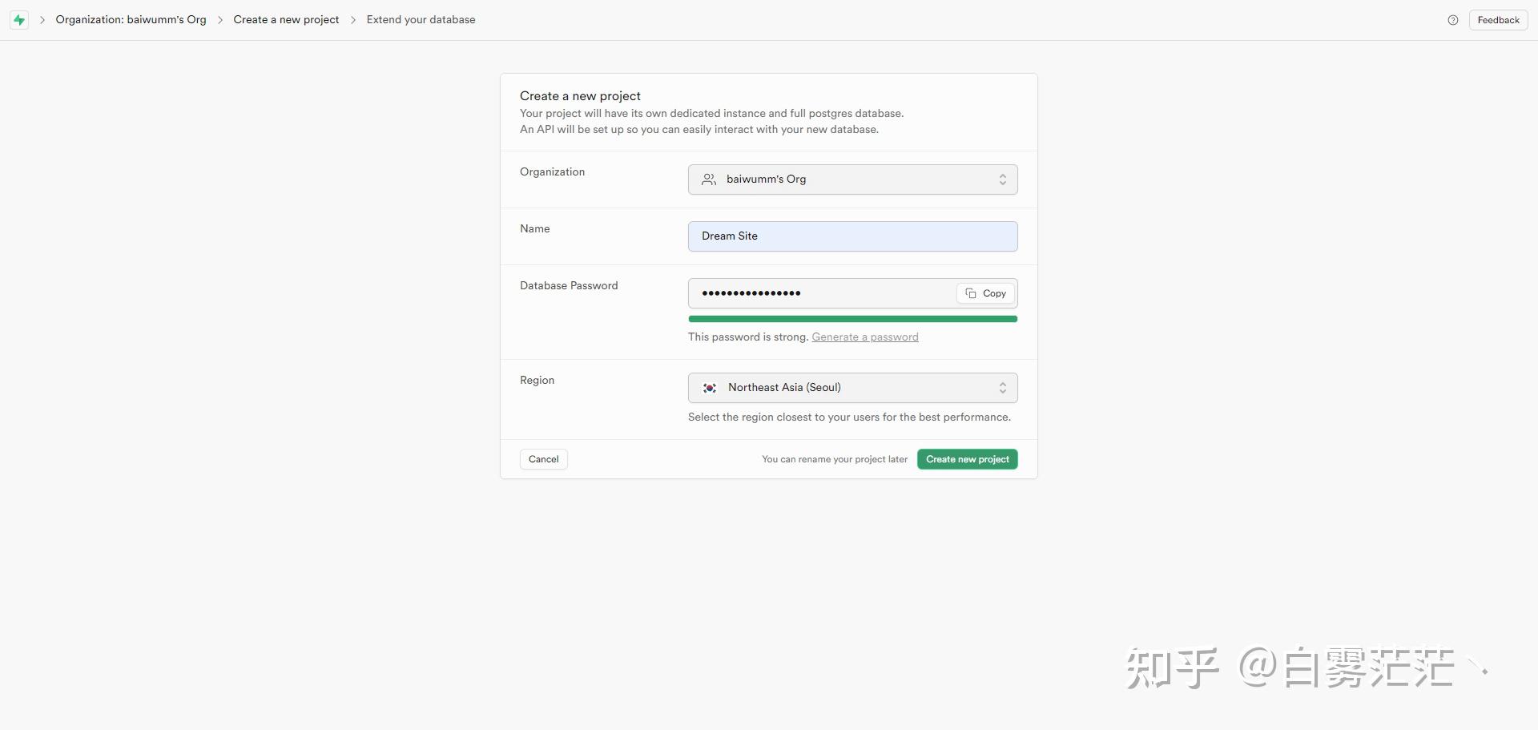
Task: Click the copy icon in password field
Action: click(971, 293)
